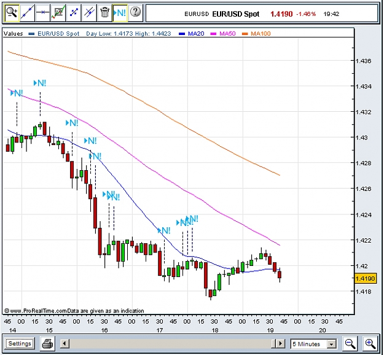Select the dashed segment drawing tool
Screen dimensions: 384x355
point(74,13)
